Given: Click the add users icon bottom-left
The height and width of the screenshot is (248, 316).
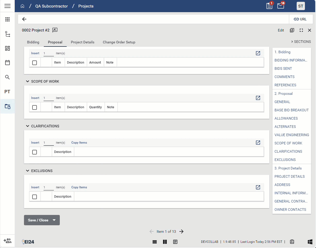Looking at the screenshot, I should [x=7, y=241].
